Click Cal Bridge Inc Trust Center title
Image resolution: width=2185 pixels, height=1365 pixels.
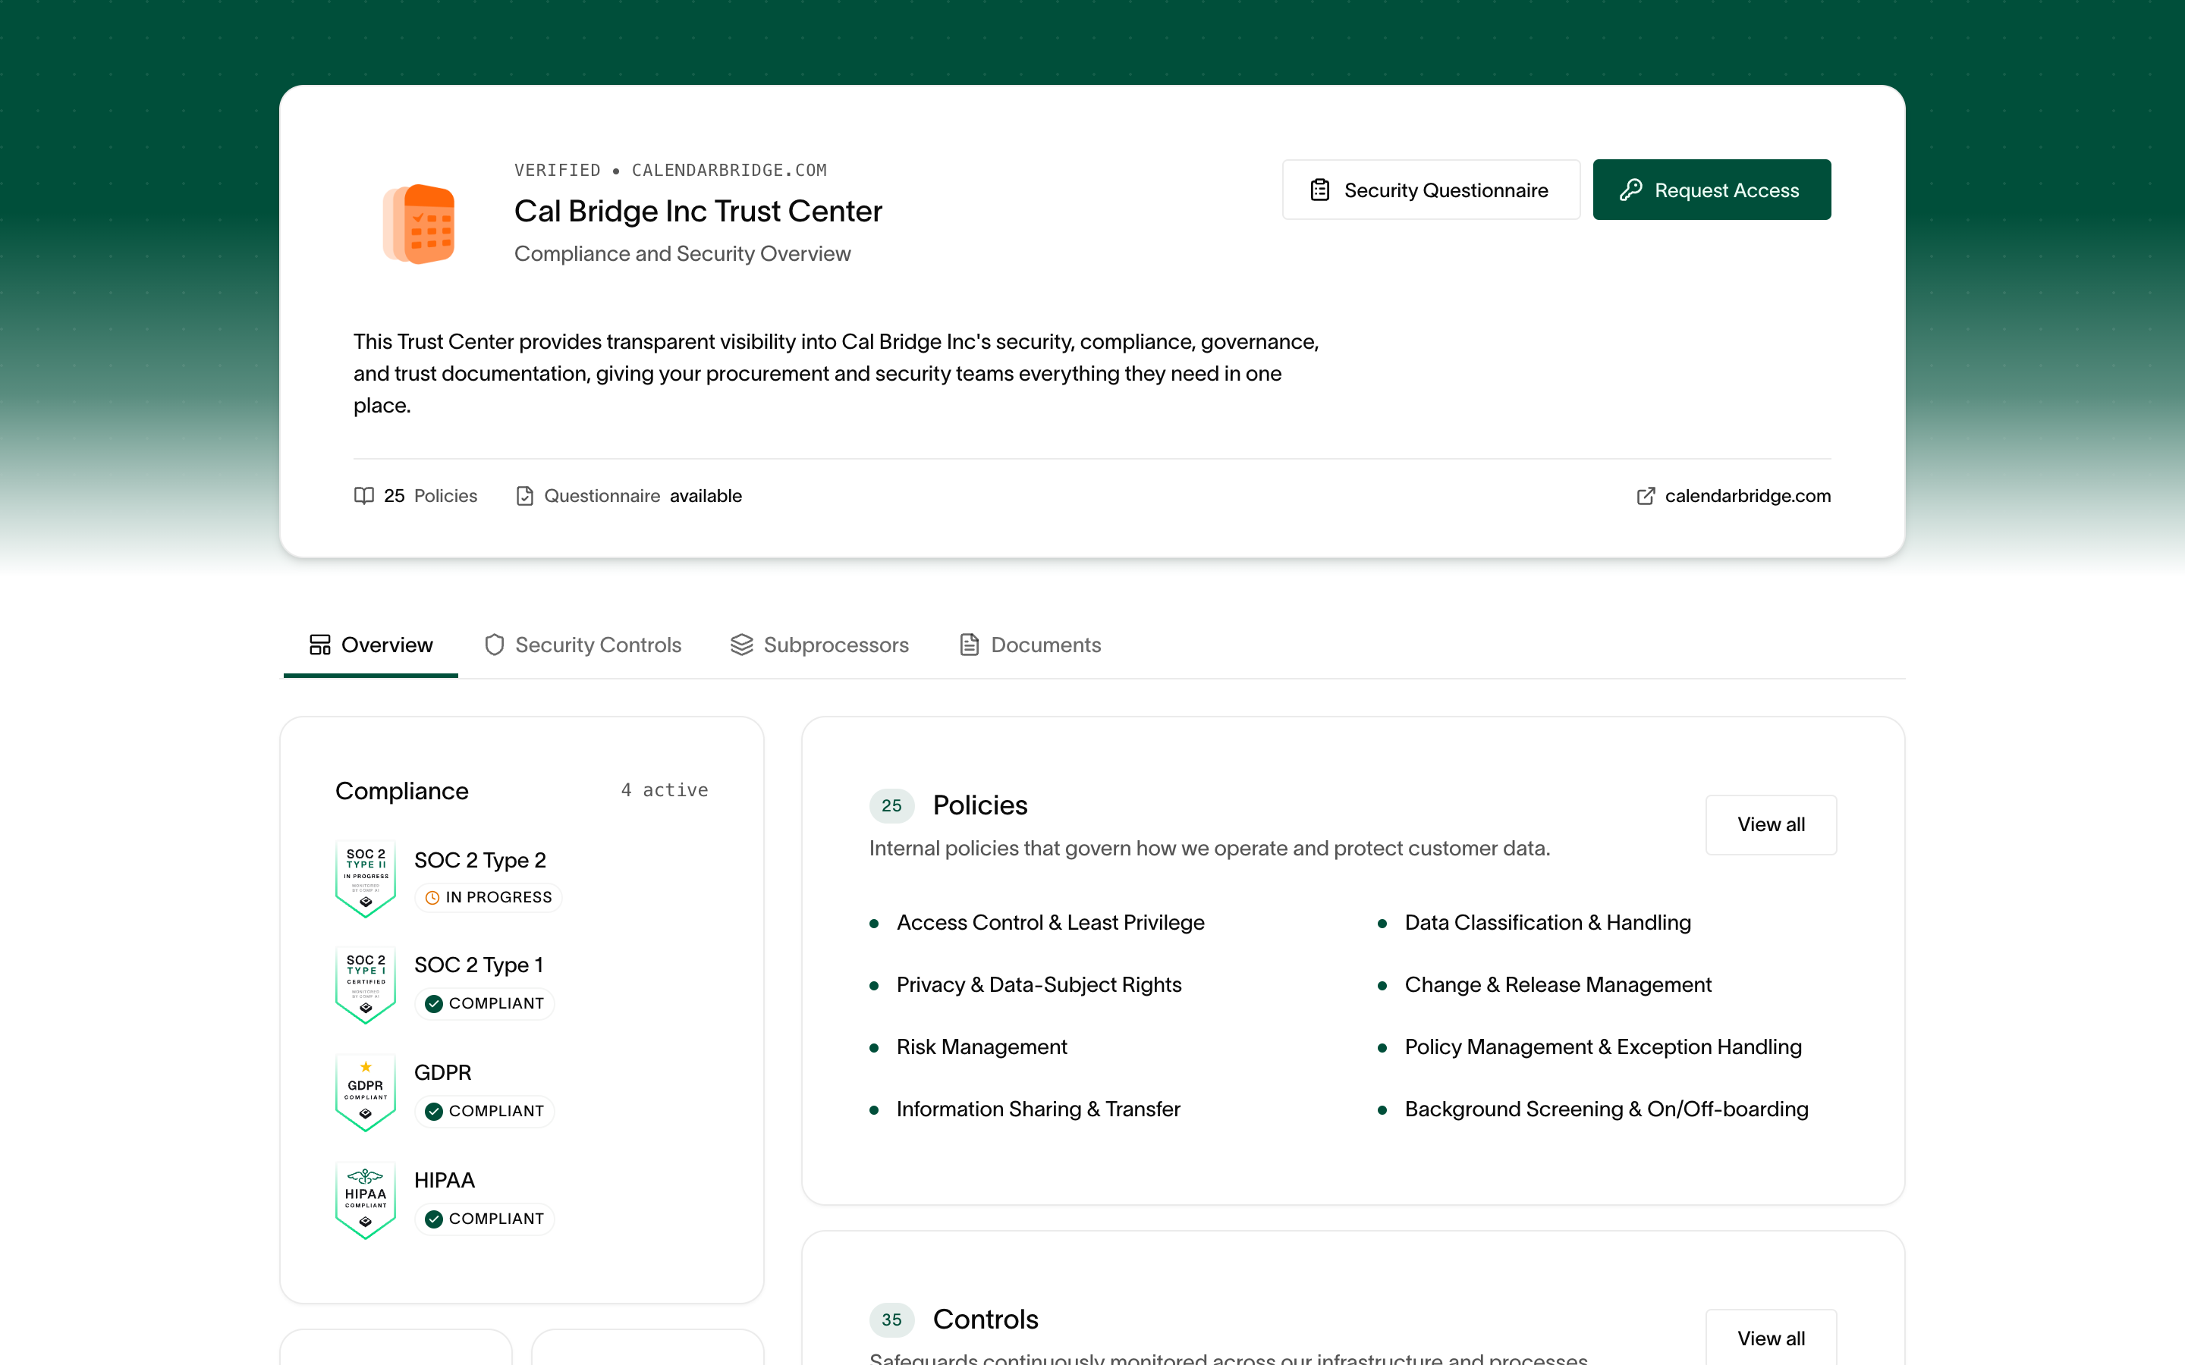[x=698, y=212]
